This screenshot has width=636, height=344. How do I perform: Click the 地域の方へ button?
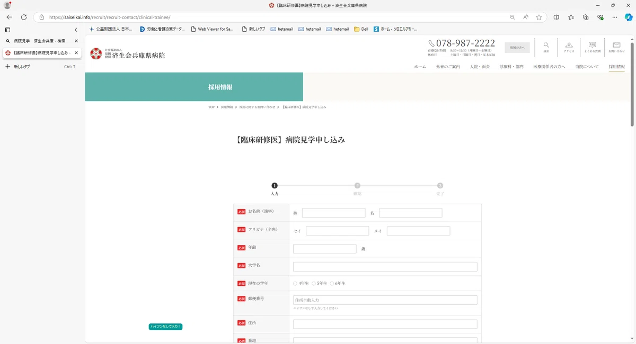(x=517, y=48)
